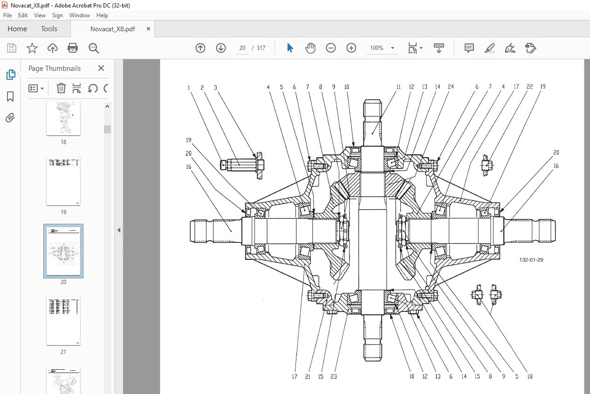Open the Attachments paperclip panel

[x=10, y=118]
